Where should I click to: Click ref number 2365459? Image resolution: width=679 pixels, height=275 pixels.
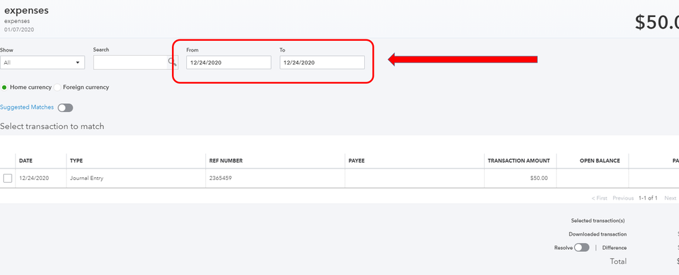(x=221, y=178)
